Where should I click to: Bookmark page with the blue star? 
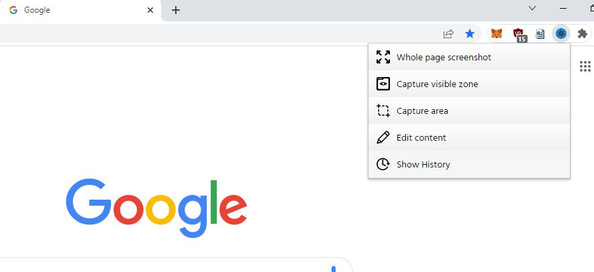point(470,33)
